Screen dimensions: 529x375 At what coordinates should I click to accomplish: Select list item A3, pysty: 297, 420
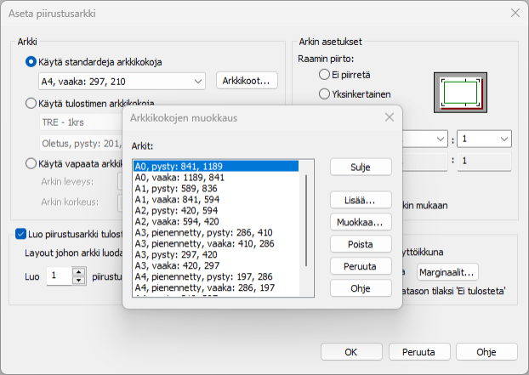(176, 253)
